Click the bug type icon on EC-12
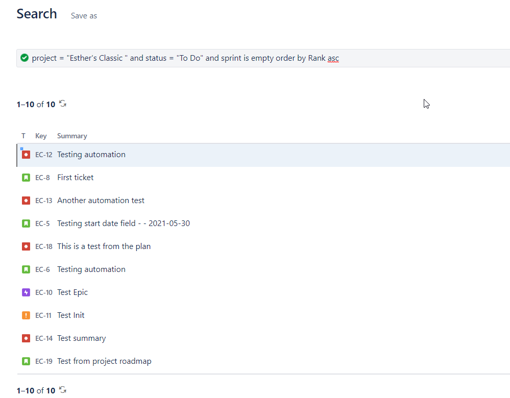This screenshot has height=398, width=510. (x=26, y=154)
